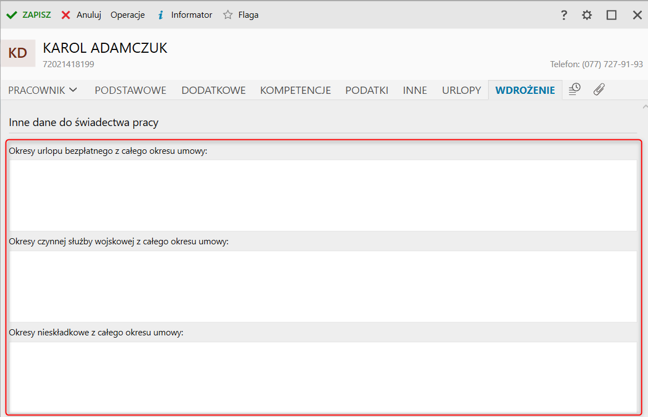Click the green ZAPISZ checkmark icon
Image resolution: width=648 pixels, height=417 pixels.
pyautogui.click(x=12, y=15)
